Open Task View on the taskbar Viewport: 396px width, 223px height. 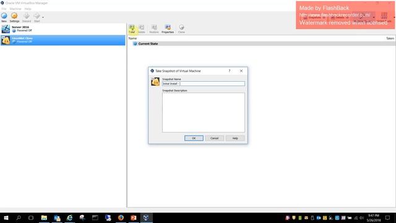tap(31, 217)
